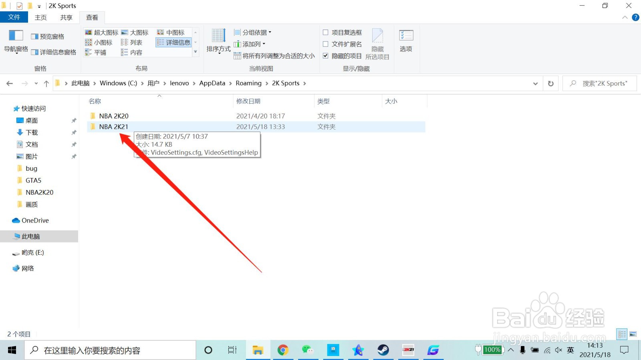Open the GTA5 folder in sidebar
Viewport: 641px width, 360px height.
click(33, 180)
